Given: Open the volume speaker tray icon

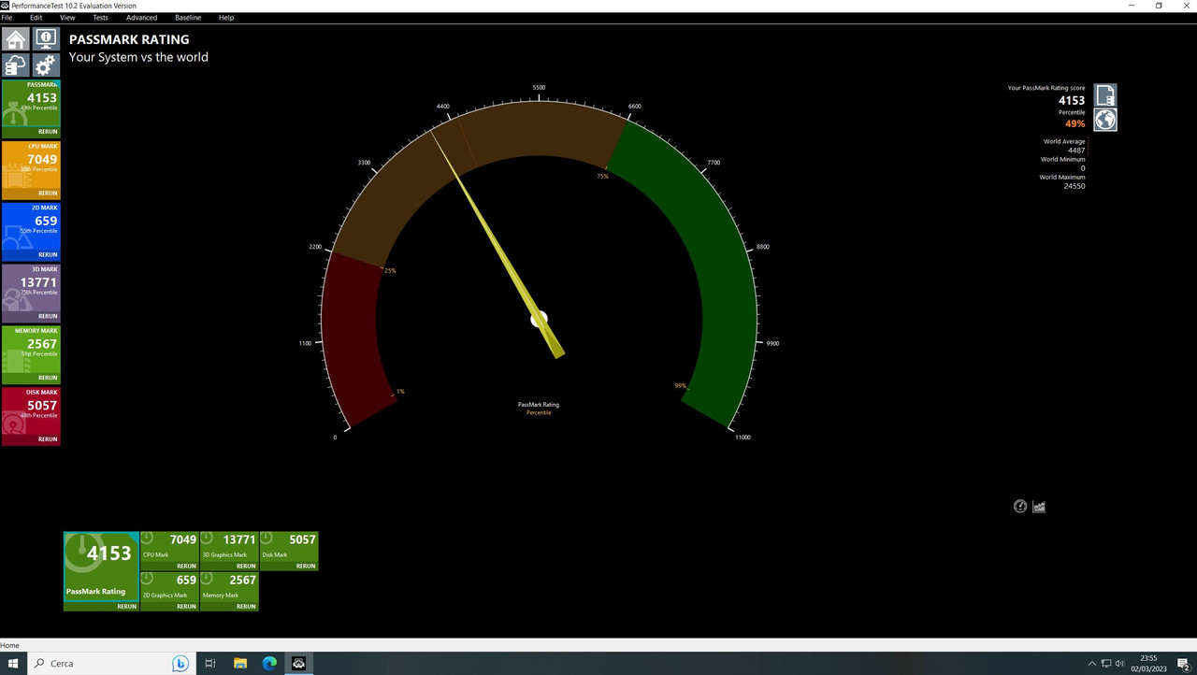Looking at the screenshot, I should [x=1119, y=664].
